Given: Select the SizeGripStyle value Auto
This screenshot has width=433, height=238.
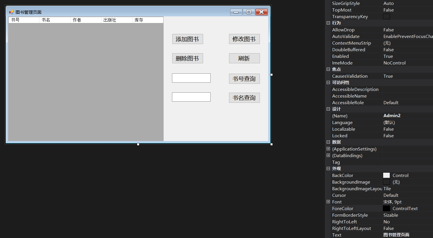Looking at the screenshot, I should 389,3.
